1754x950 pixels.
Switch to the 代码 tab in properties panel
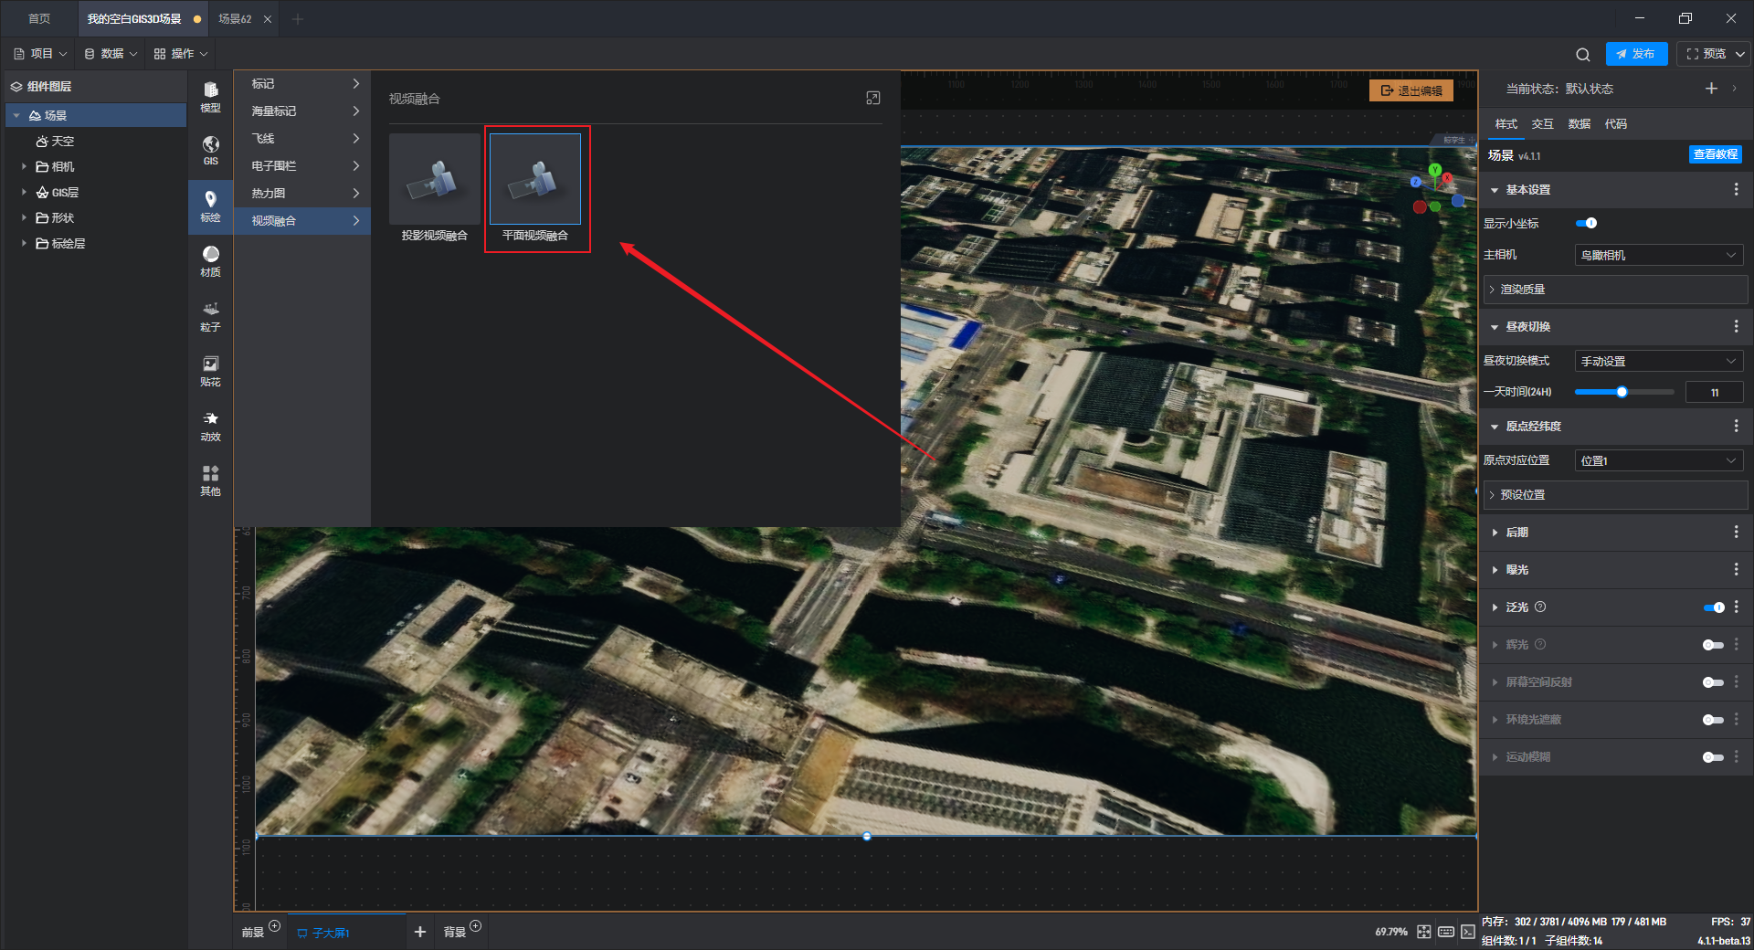pos(1615,123)
